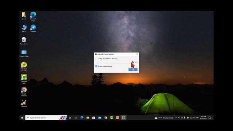The image size is (233, 131).
Task: Open folder browse button beside path field
Action: [135, 62]
